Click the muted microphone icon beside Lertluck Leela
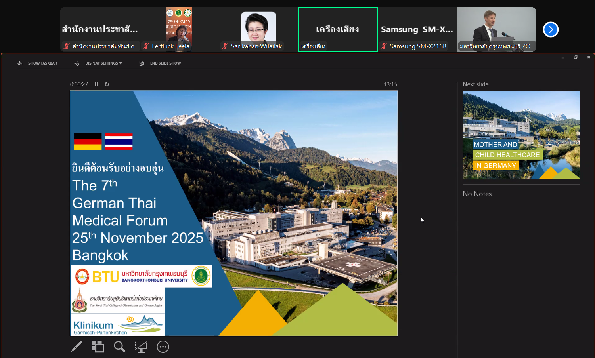This screenshot has width=595, height=358. coord(146,46)
